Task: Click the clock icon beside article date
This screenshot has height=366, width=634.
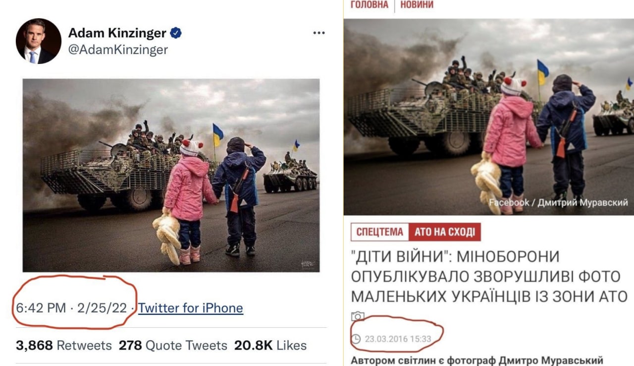Action: 356,339
